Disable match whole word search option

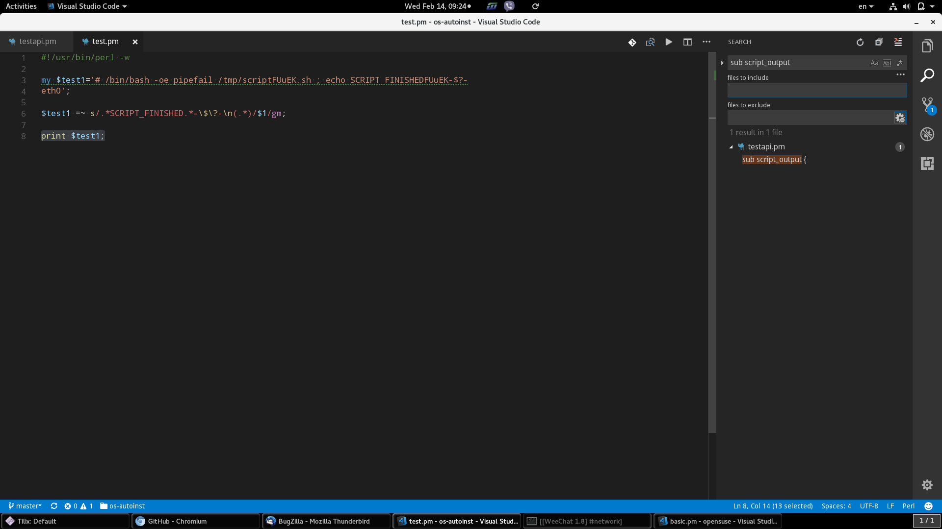point(887,63)
